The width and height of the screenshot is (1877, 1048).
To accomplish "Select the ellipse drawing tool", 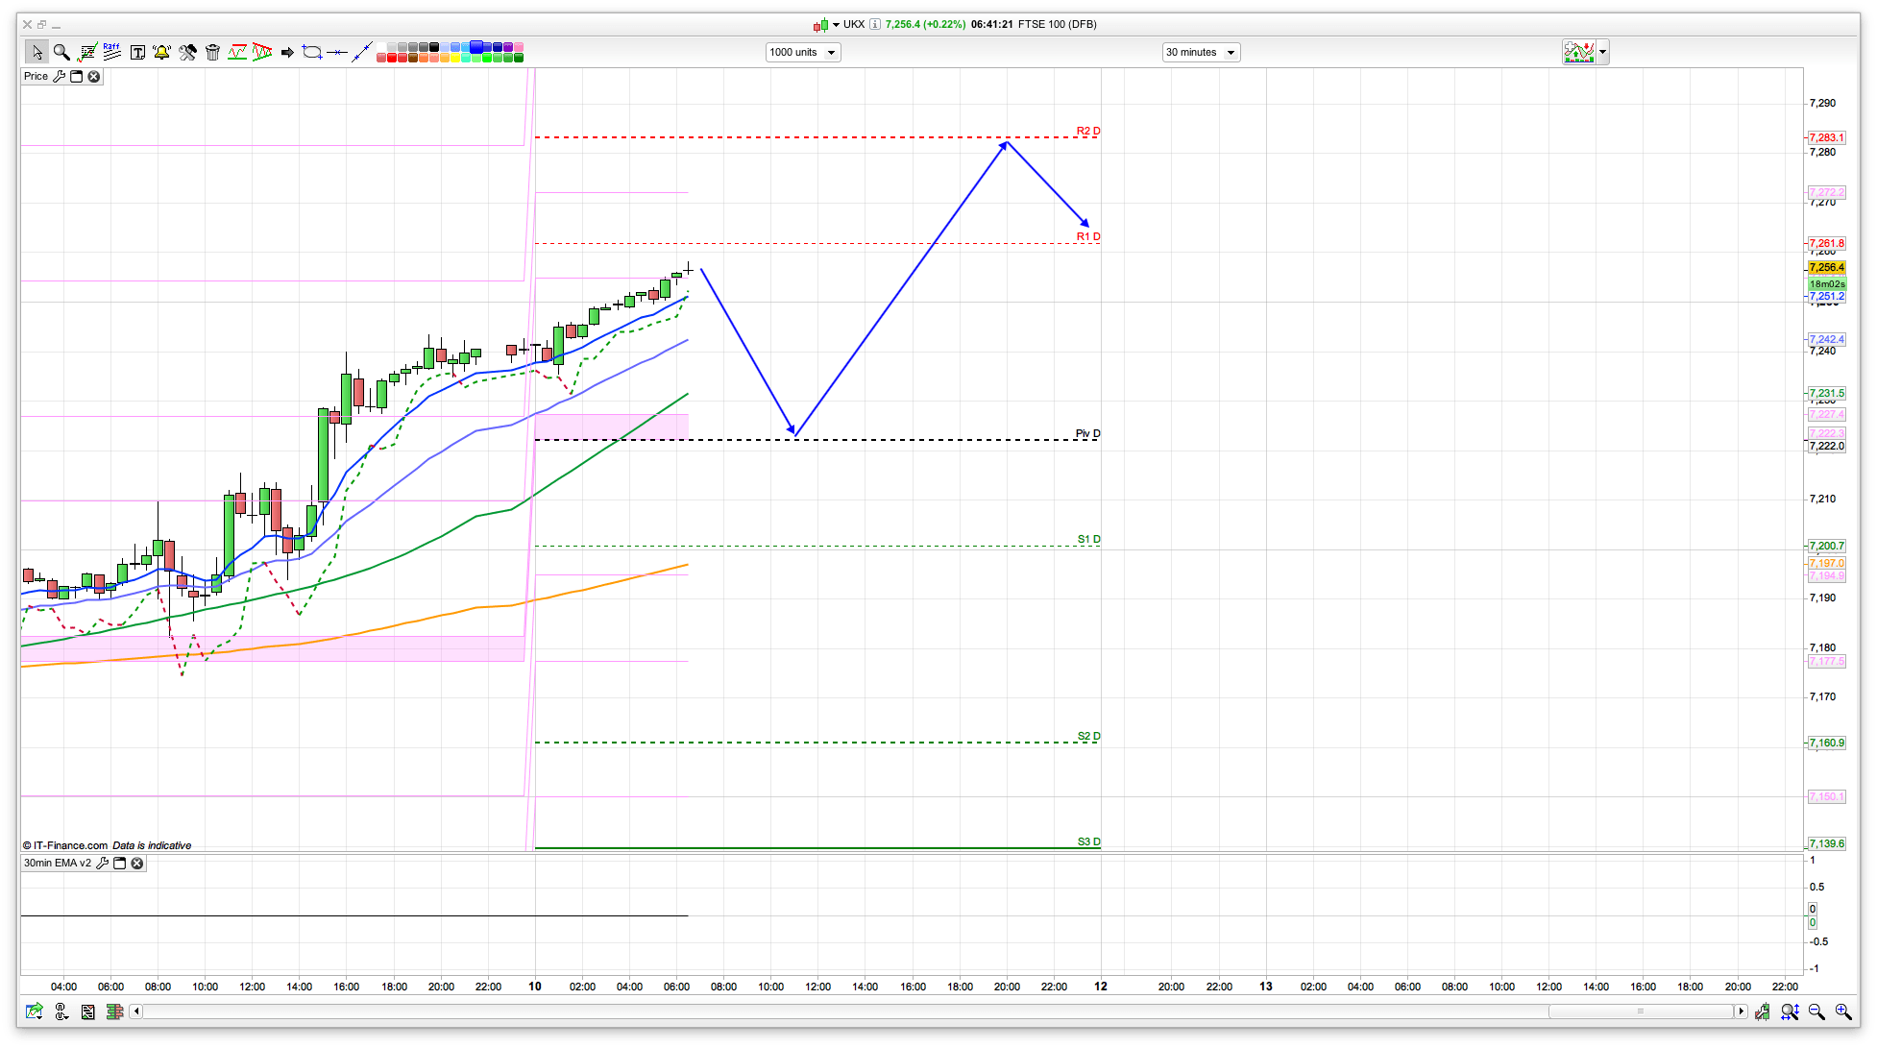I will click(x=311, y=52).
